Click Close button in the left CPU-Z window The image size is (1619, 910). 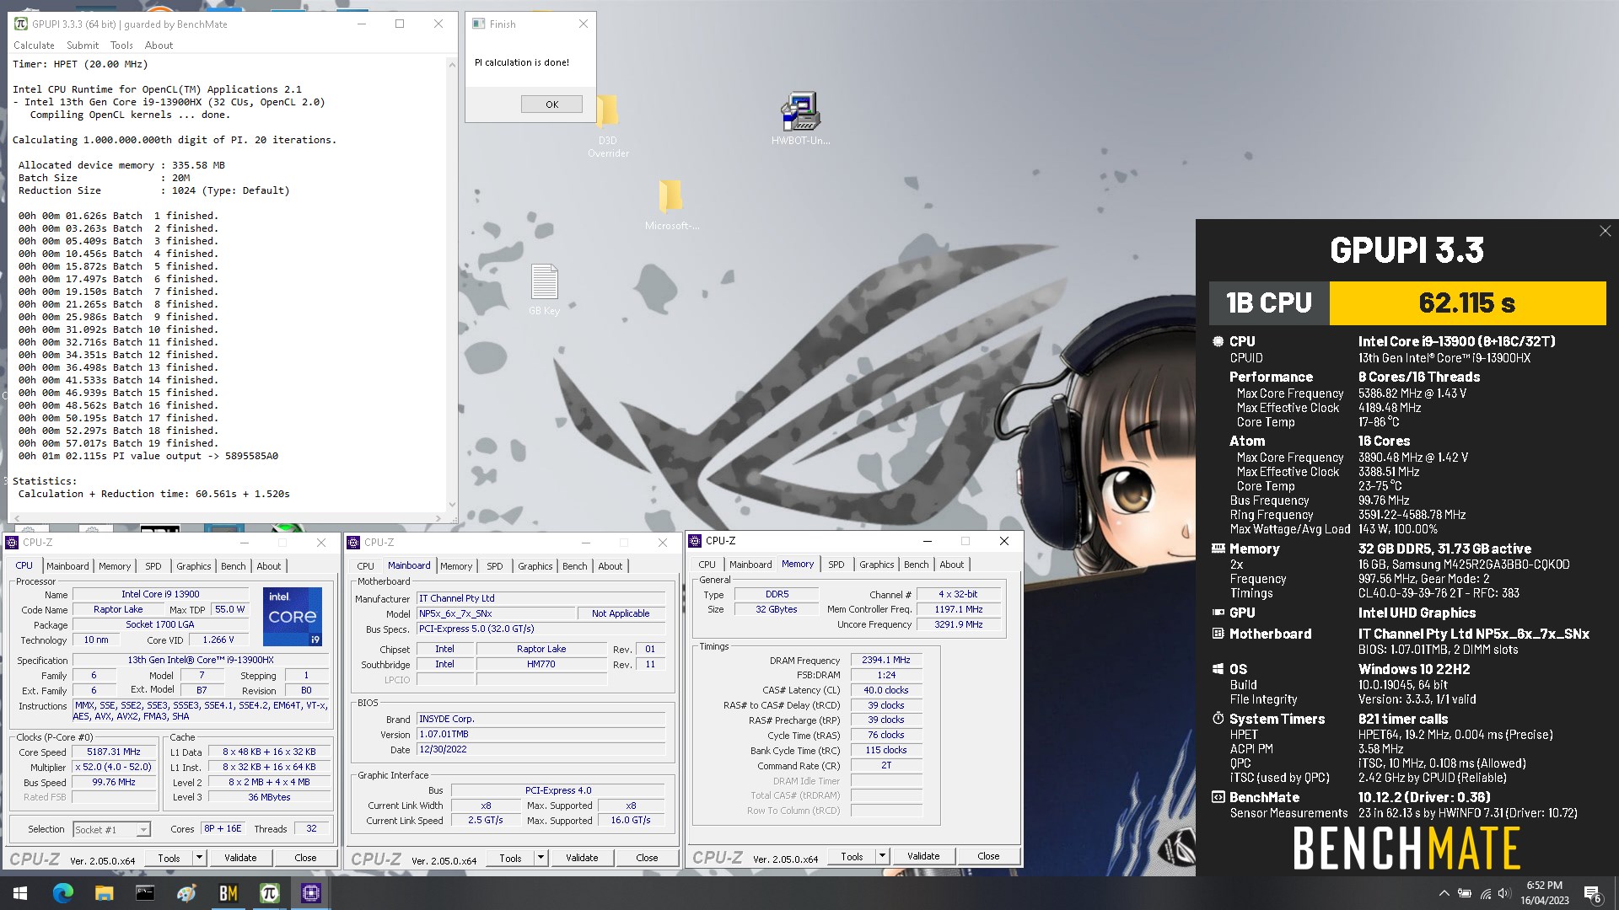(x=305, y=858)
